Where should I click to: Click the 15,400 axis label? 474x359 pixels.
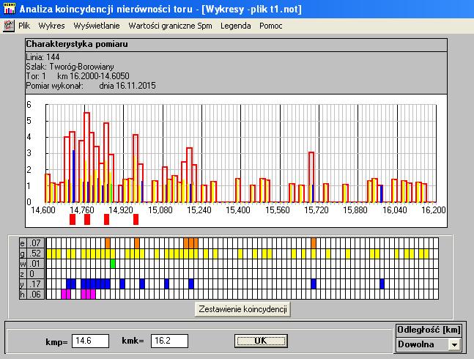238,210
